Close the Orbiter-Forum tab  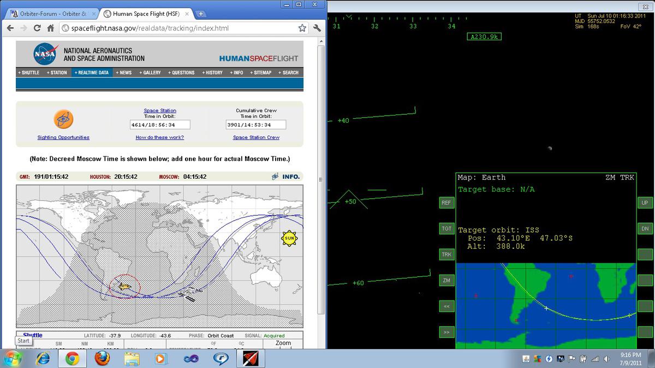click(94, 14)
